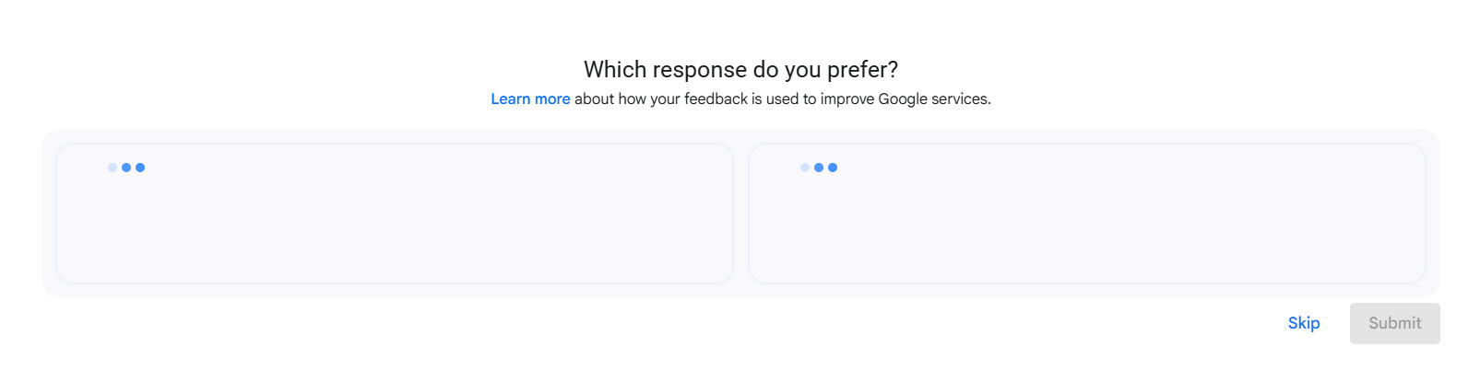Choose the right response card
Screen dimensions: 1480x370
1087,214
